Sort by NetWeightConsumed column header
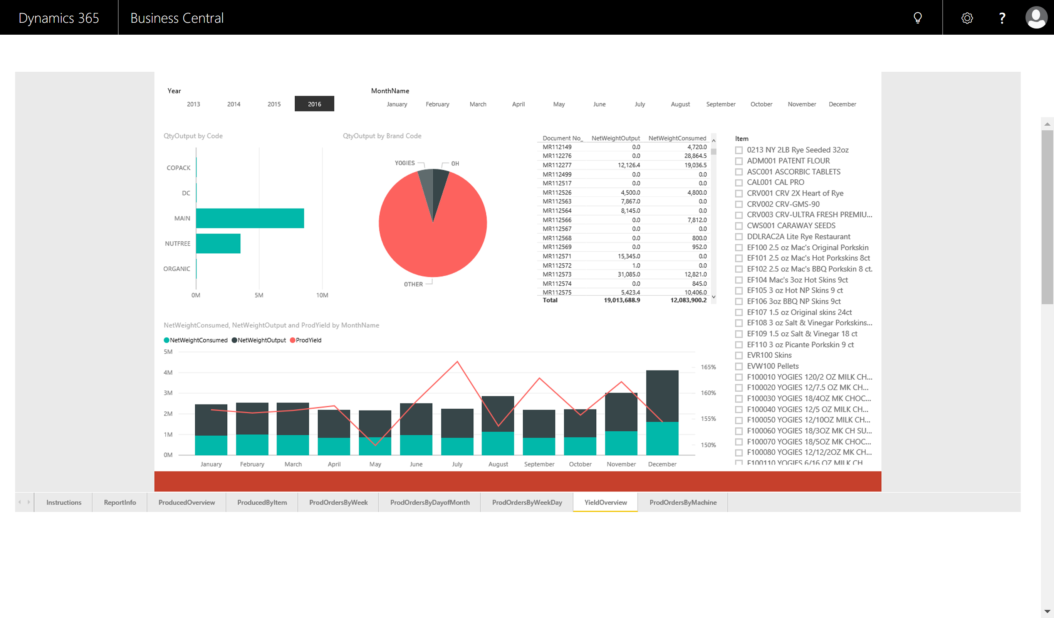Image resolution: width=1054 pixels, height=618 pixels. [677, 138]
